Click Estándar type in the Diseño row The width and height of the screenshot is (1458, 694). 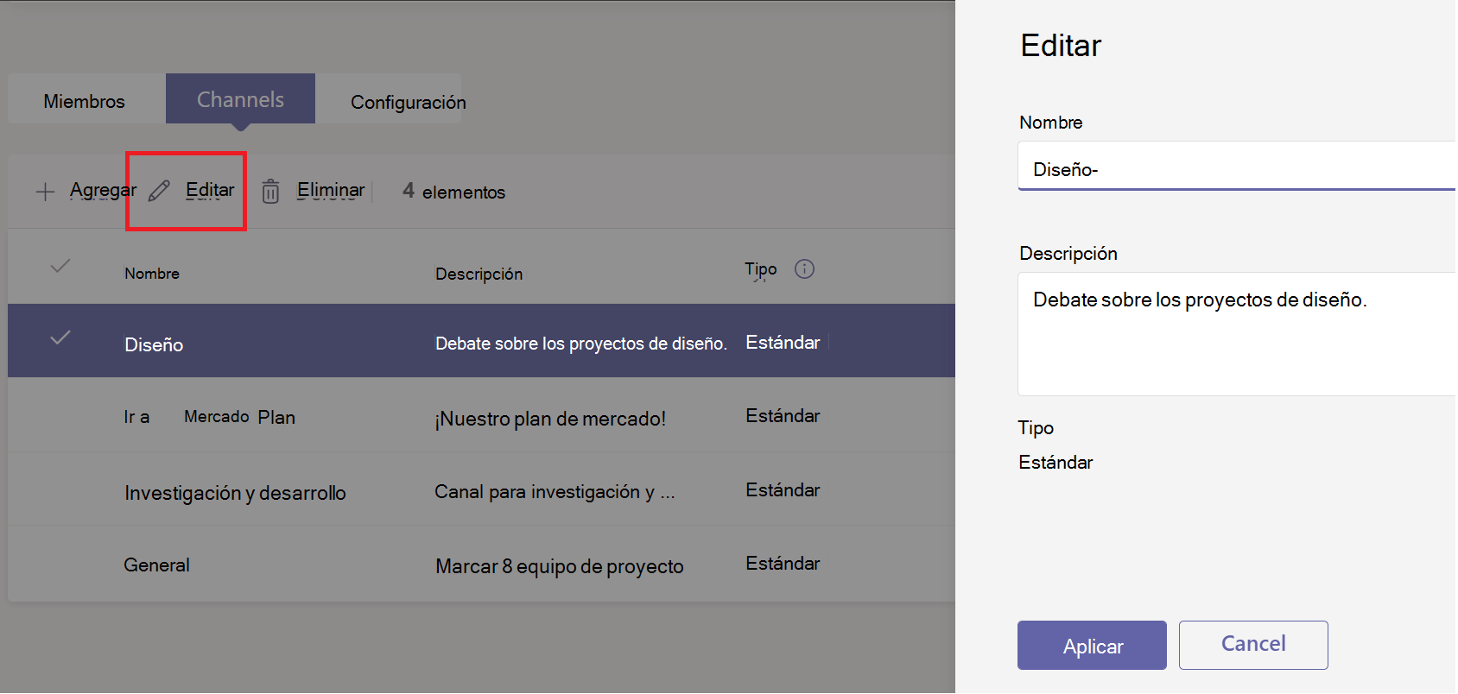click(783, 343)
